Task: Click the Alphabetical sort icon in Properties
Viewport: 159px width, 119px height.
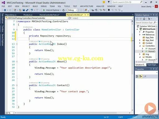Action: [x=141, y=76]
